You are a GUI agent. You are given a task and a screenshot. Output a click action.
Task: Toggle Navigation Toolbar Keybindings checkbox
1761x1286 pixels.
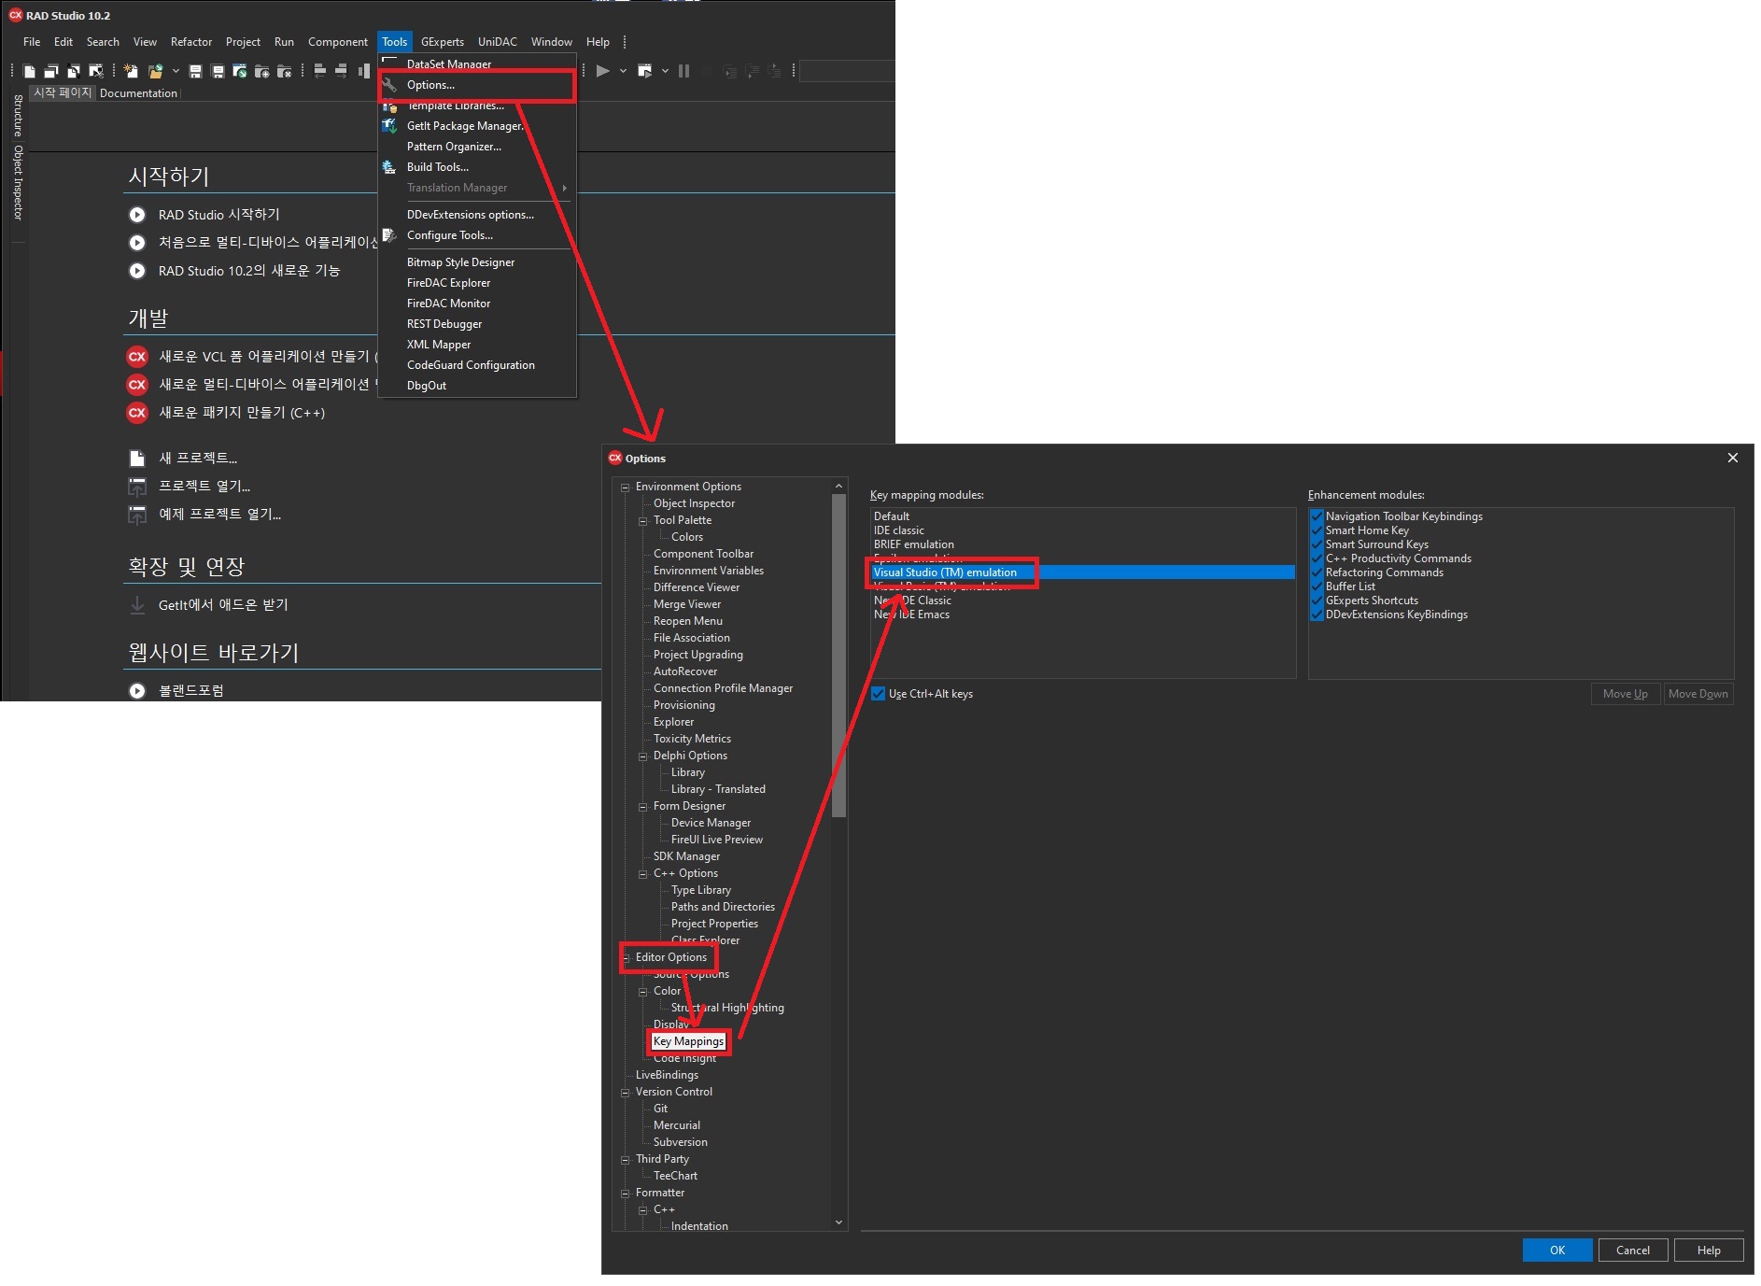pyautogui.click(x=1317, y=516)
